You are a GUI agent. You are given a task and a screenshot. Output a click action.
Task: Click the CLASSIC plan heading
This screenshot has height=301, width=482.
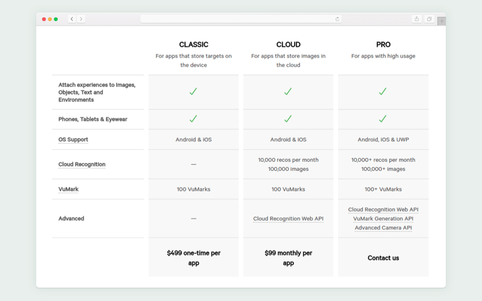point(193,45)
